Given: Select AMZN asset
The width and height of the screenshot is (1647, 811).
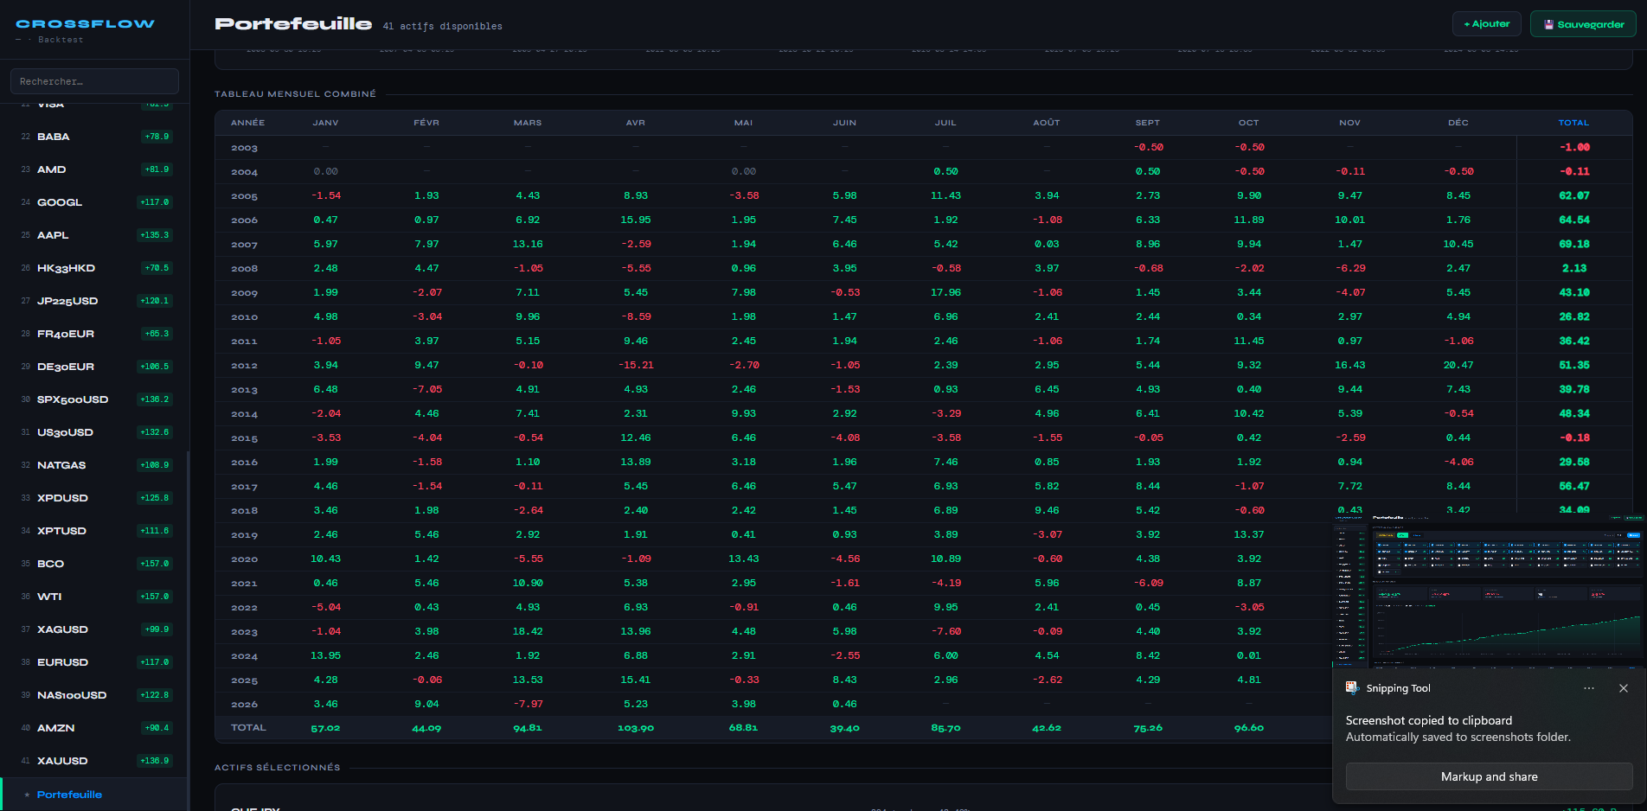Looking at the screenshot, I should (x=94, y=728).
